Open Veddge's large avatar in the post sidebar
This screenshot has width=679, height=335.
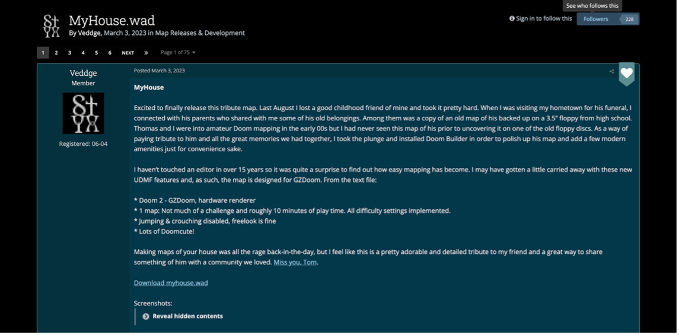point(83,113)
